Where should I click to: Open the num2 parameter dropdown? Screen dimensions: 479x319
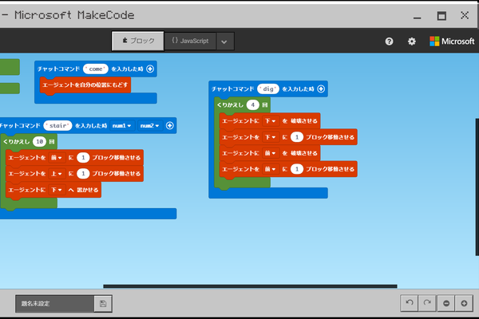[x=150, y=125]
